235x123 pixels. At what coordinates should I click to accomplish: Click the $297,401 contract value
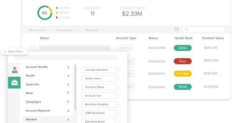tap(210, 73)
